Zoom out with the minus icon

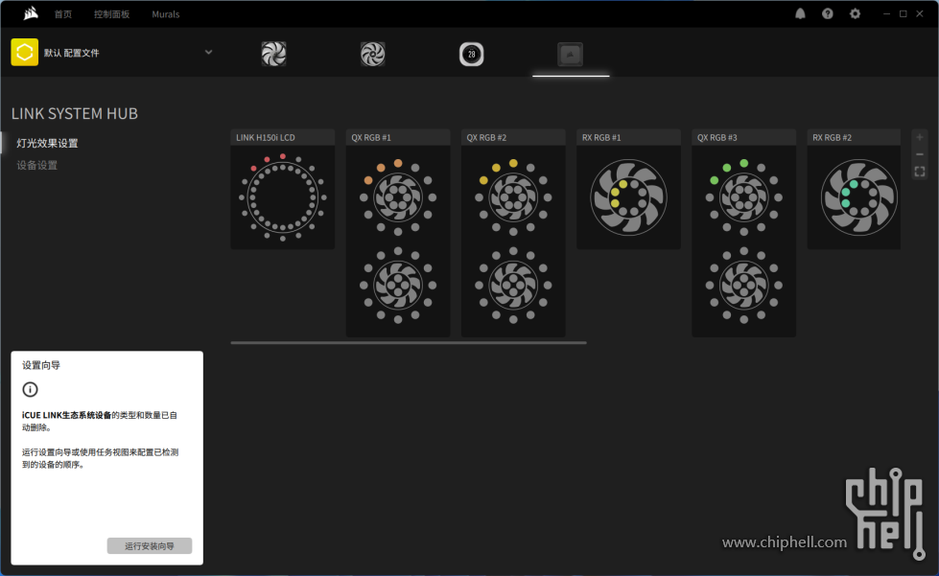click(x=919, y=154)
